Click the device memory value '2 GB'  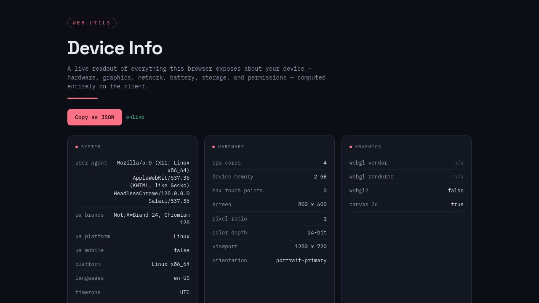(x=320, y=177)
